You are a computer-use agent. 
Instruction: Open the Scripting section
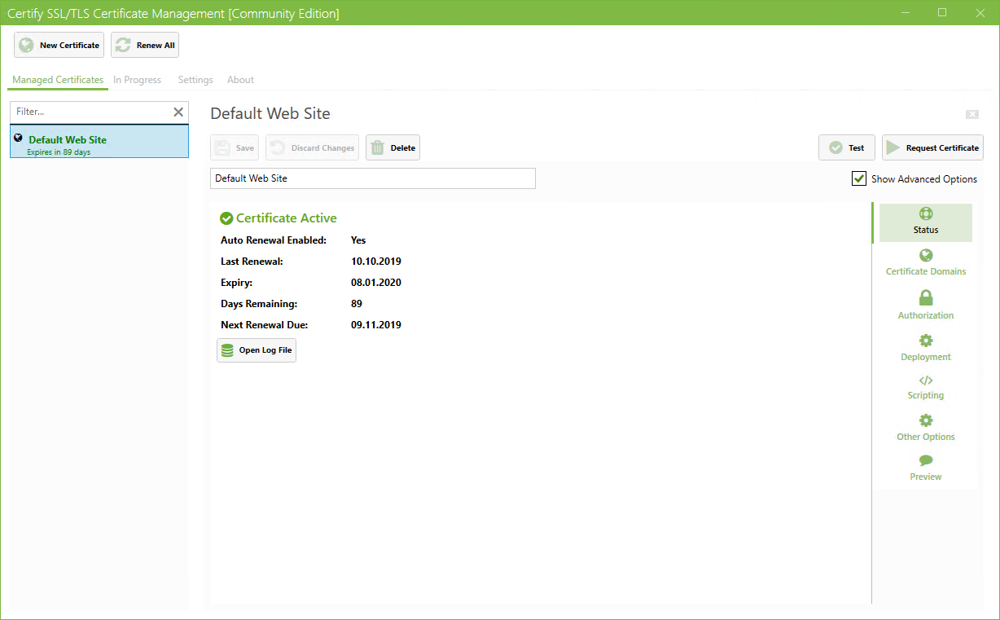(926, 388)
